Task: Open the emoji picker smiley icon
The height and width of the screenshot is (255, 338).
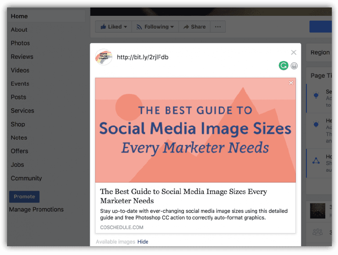Action: [294, 66]
